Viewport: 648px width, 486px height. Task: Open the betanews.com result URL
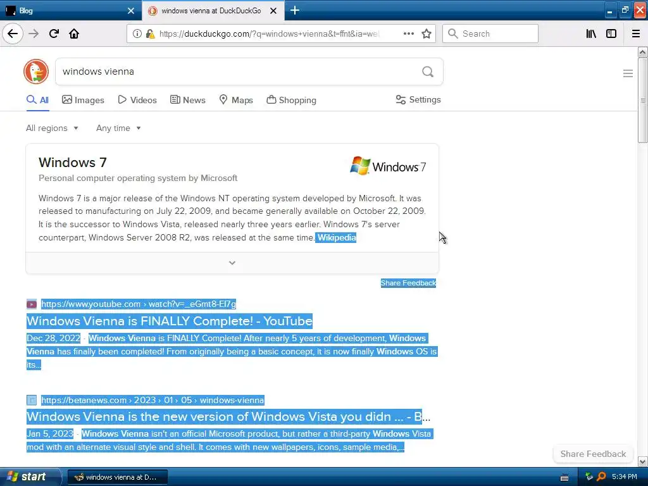(x=153, y=400)
